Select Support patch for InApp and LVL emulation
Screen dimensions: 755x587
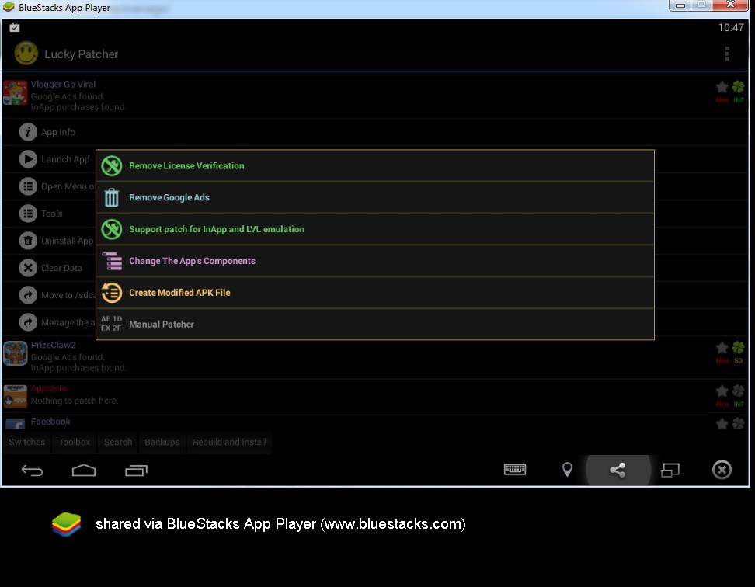tap(374, 230)
